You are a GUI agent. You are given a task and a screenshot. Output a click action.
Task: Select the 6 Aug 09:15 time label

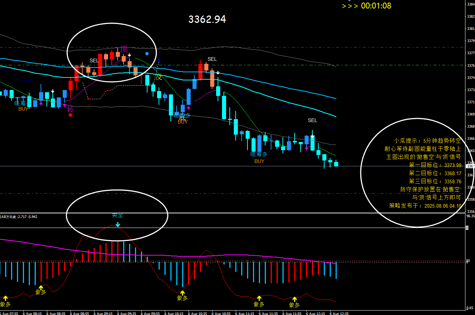(104, 313)
